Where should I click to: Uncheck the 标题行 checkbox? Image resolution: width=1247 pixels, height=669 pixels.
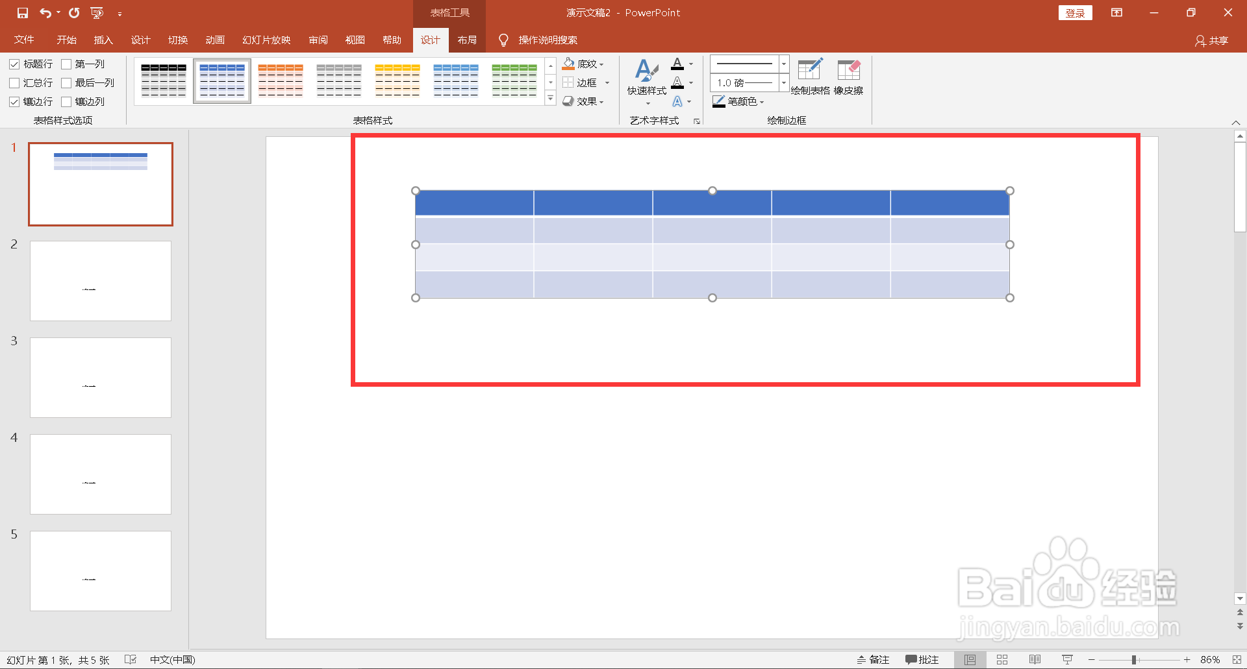tap(14, 64)
